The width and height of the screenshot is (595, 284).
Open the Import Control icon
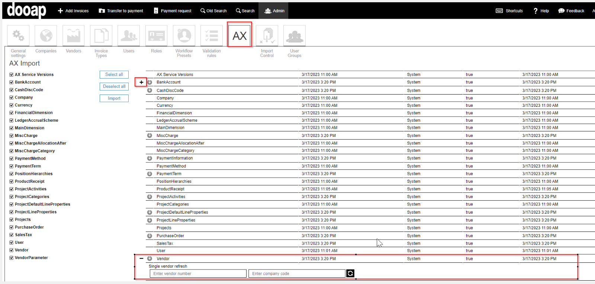pyautogui.click(x=267, y=36)
